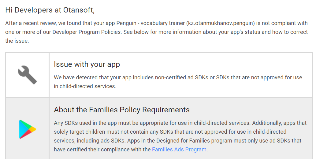Click the gray wrench icon

click(x=28, y=75)
